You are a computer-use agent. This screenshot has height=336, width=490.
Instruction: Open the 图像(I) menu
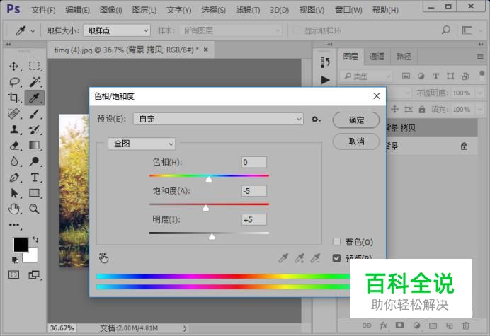110,11
